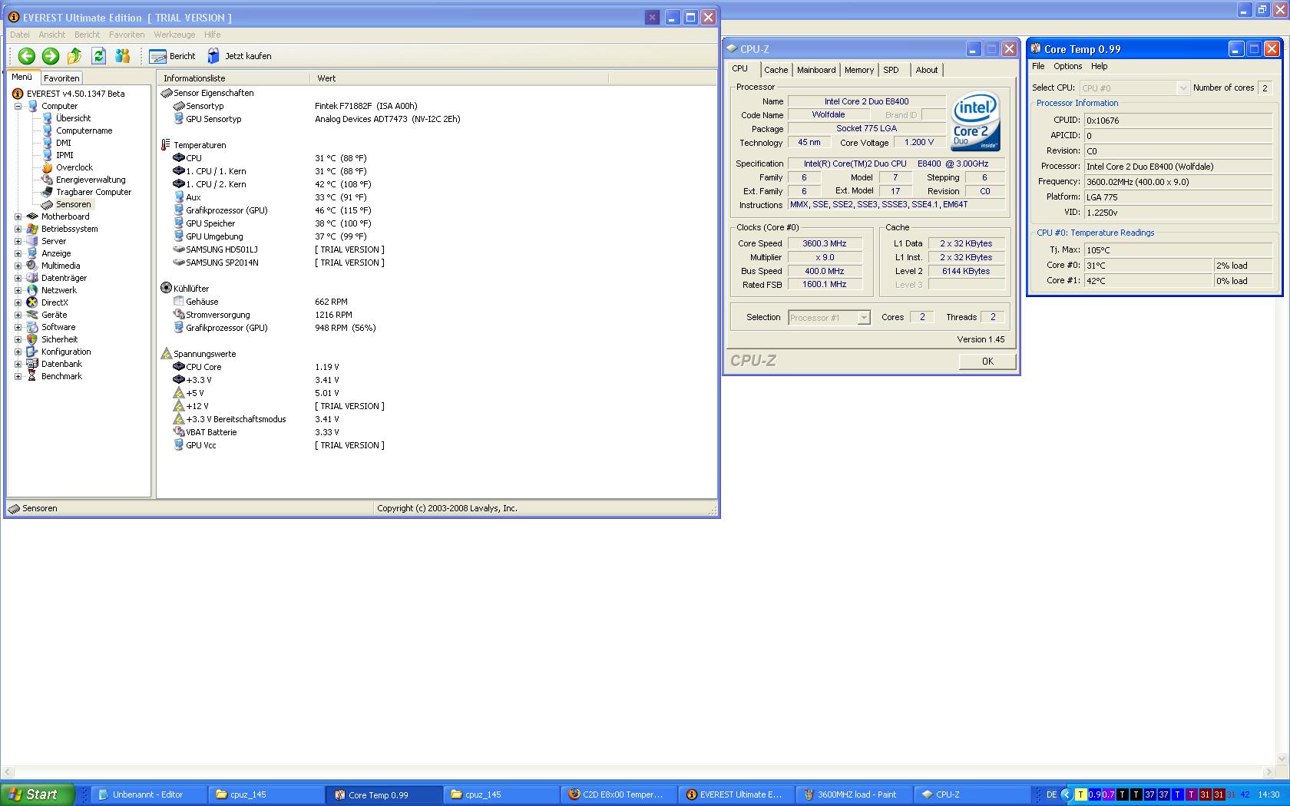Click the Jetzt kaufen toolbar button
This screenshot has width=1290, height=806.
[240, 56]
